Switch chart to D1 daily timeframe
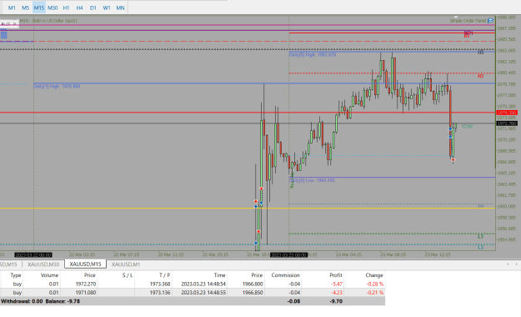 [93, 8]
